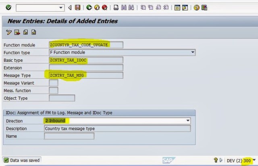Image resolution: width=258 pixels, height=166 pixels.
Task: Click the status bar triangle expander
Action: coord(221,160)
